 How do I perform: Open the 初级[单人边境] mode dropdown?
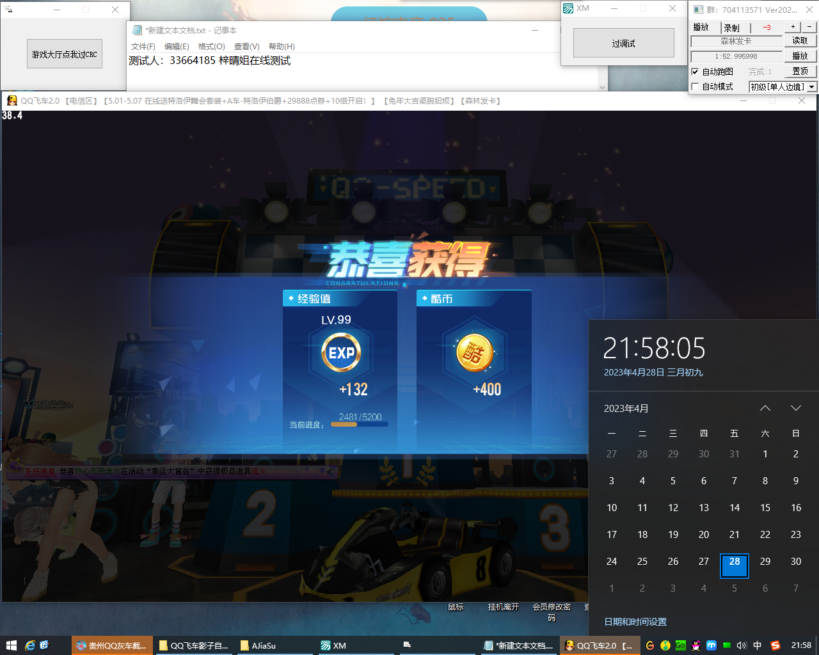coord(812,87)
